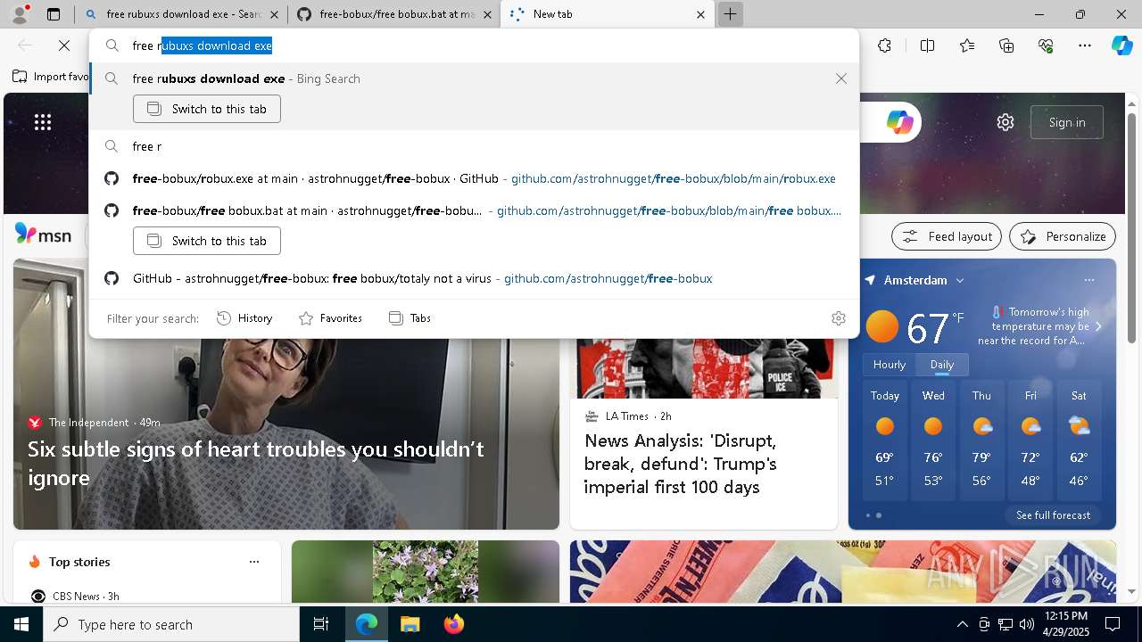
Task: Open the free bobux.bat GitHub suggestion
Action: pyautogui.click(x=473, y=210)
